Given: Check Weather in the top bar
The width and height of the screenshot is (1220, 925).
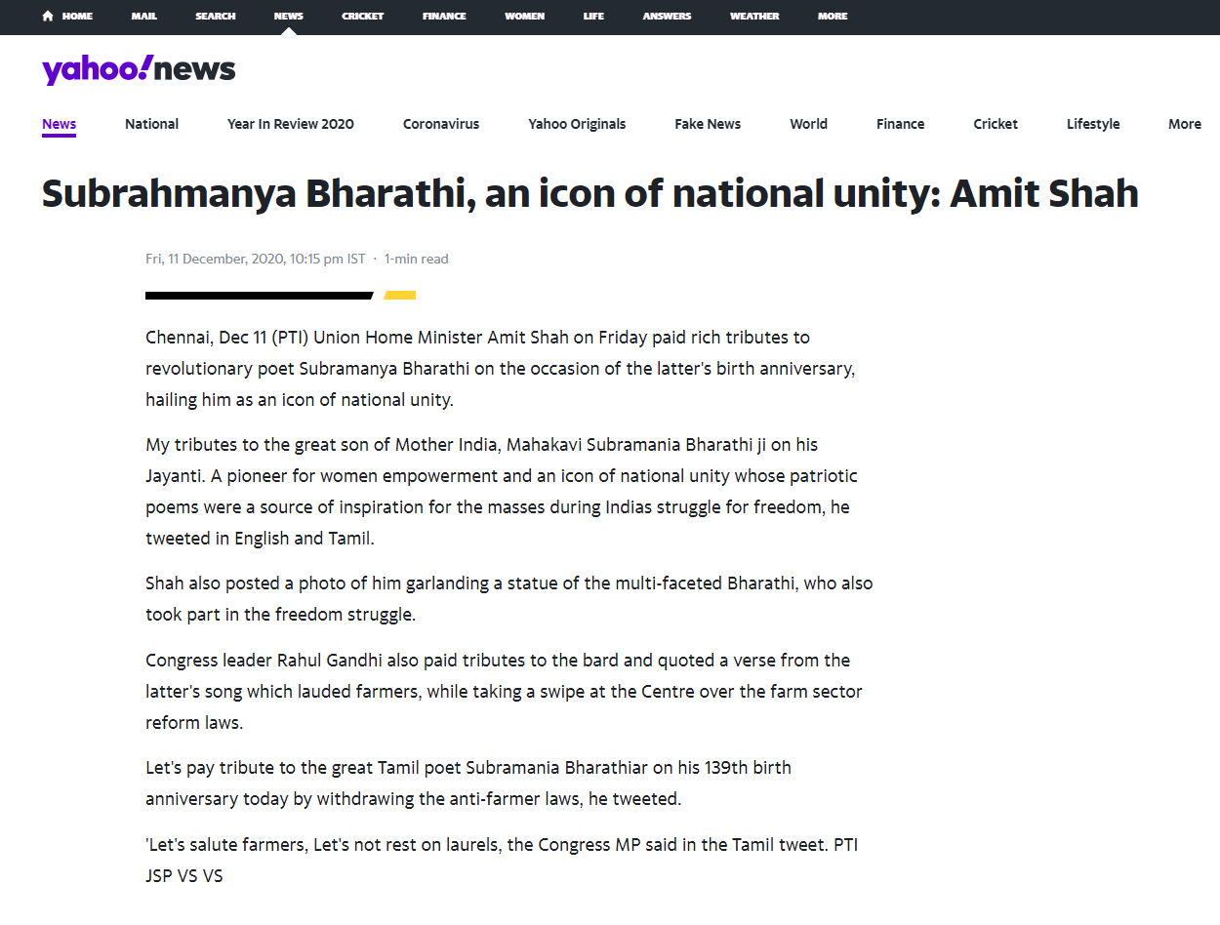Looking at the screenshot, I should pyautogui.click(x=754, y=17).
